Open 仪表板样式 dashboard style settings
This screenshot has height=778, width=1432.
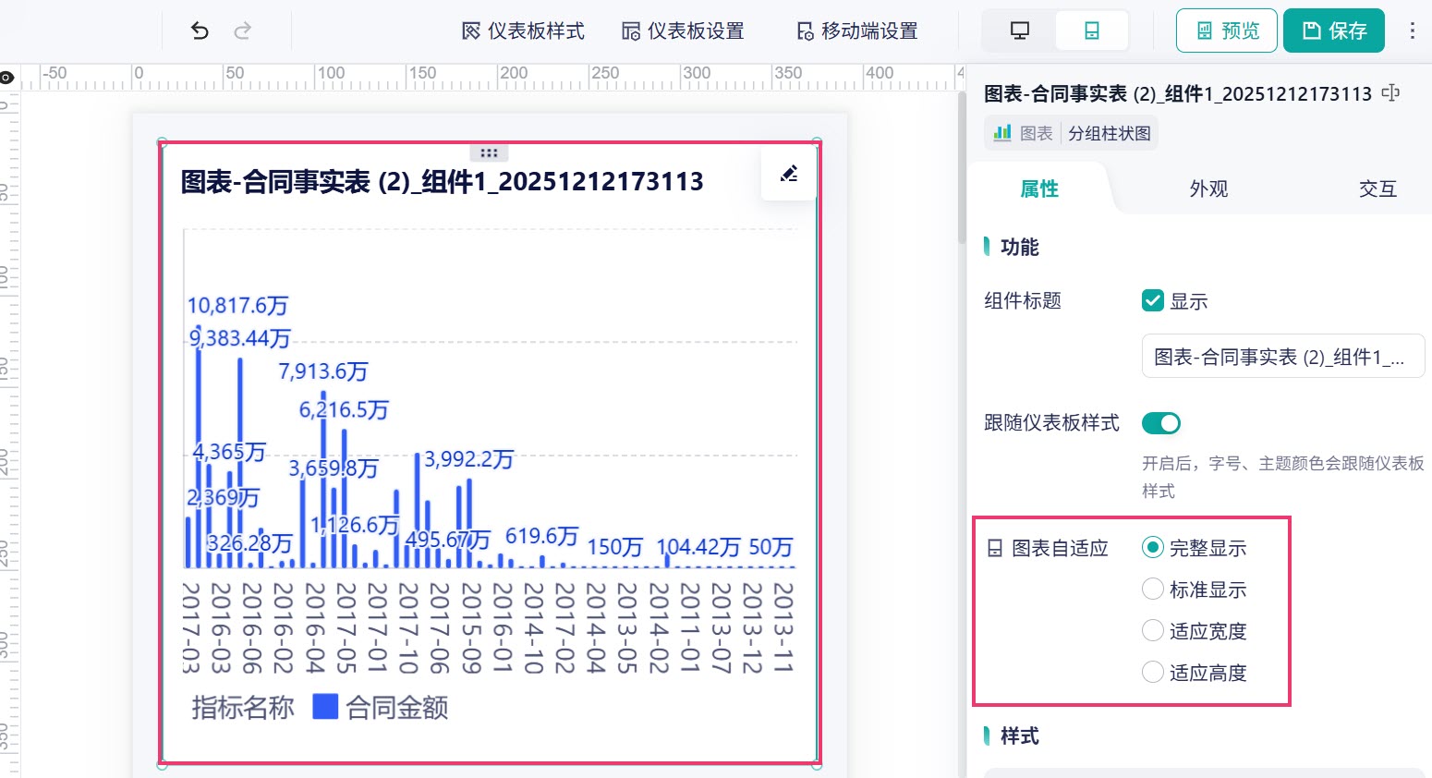click(x=523, y=30)
